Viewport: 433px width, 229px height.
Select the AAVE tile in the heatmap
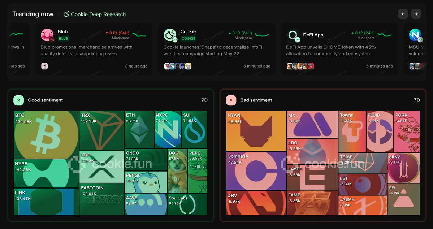[x=146, y=204]
